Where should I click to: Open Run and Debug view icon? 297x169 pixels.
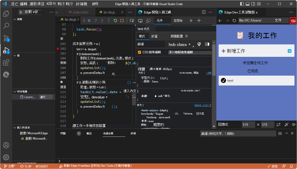(x=6, y=50)
